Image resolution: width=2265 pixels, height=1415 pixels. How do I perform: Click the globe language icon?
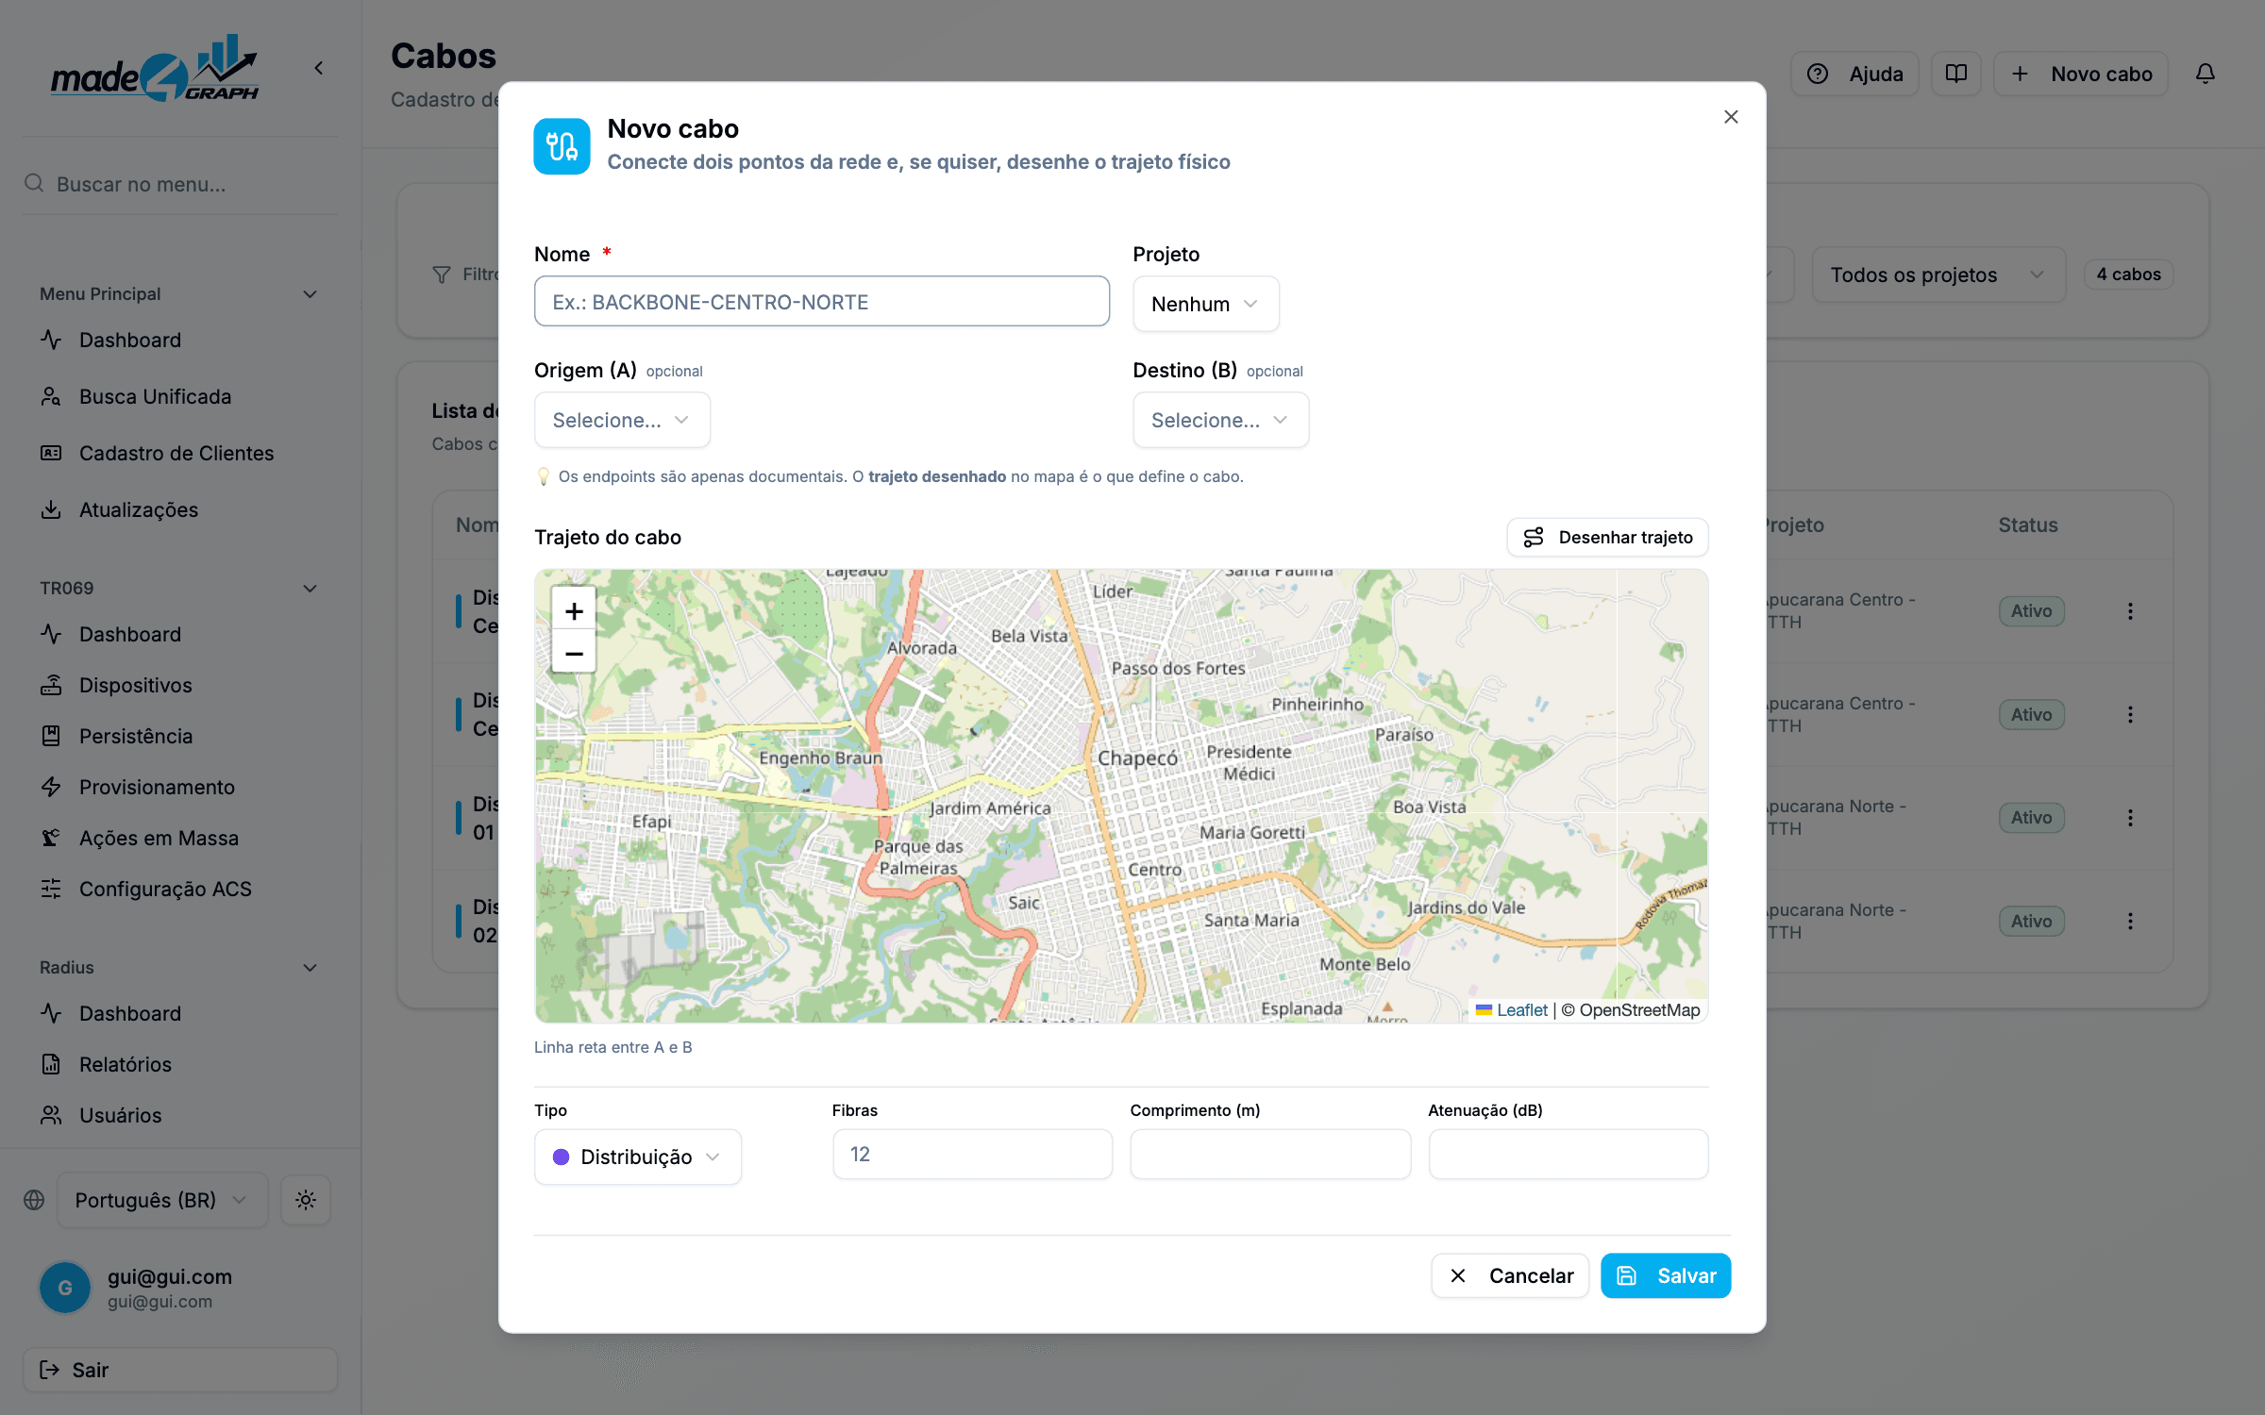[x=34, y=1200]
